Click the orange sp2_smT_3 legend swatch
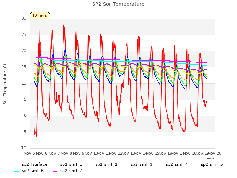 126,165
